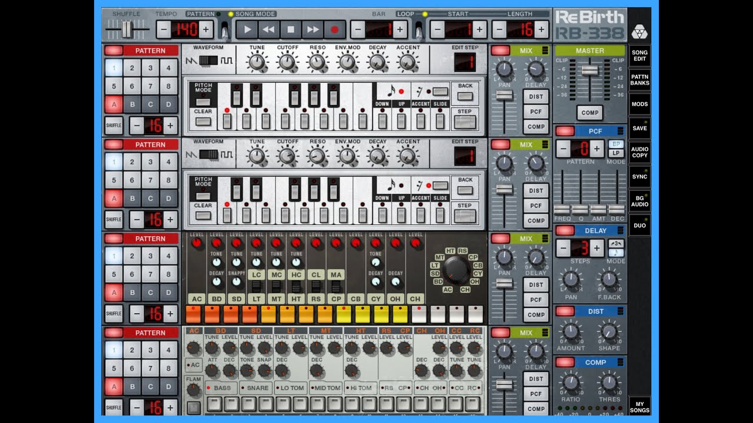753x423 pixels.
Task: Click the Rewind transport button
Action: pyautogui.click(x=268, y=29)
